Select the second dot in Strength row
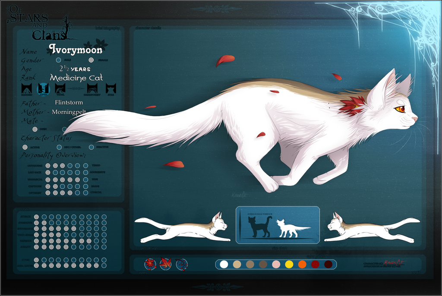Image resolution: width=442 pixels, height=296 pixels. (44, 223)
